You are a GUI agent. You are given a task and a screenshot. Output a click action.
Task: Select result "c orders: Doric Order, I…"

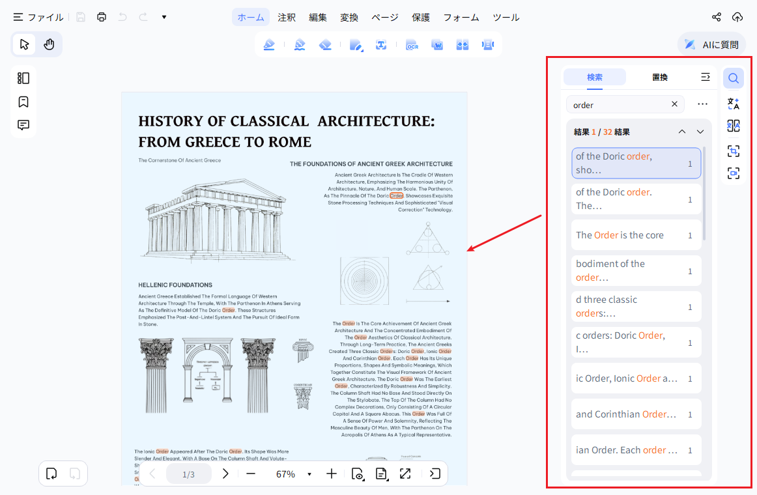tap(636, 343)
